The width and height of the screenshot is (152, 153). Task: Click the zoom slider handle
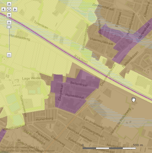point(9,27)
